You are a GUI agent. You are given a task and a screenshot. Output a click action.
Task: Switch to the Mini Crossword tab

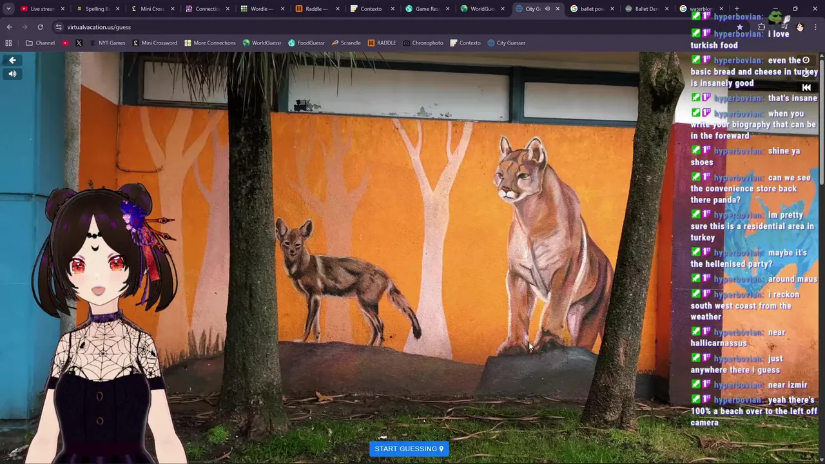click(152, 9)
